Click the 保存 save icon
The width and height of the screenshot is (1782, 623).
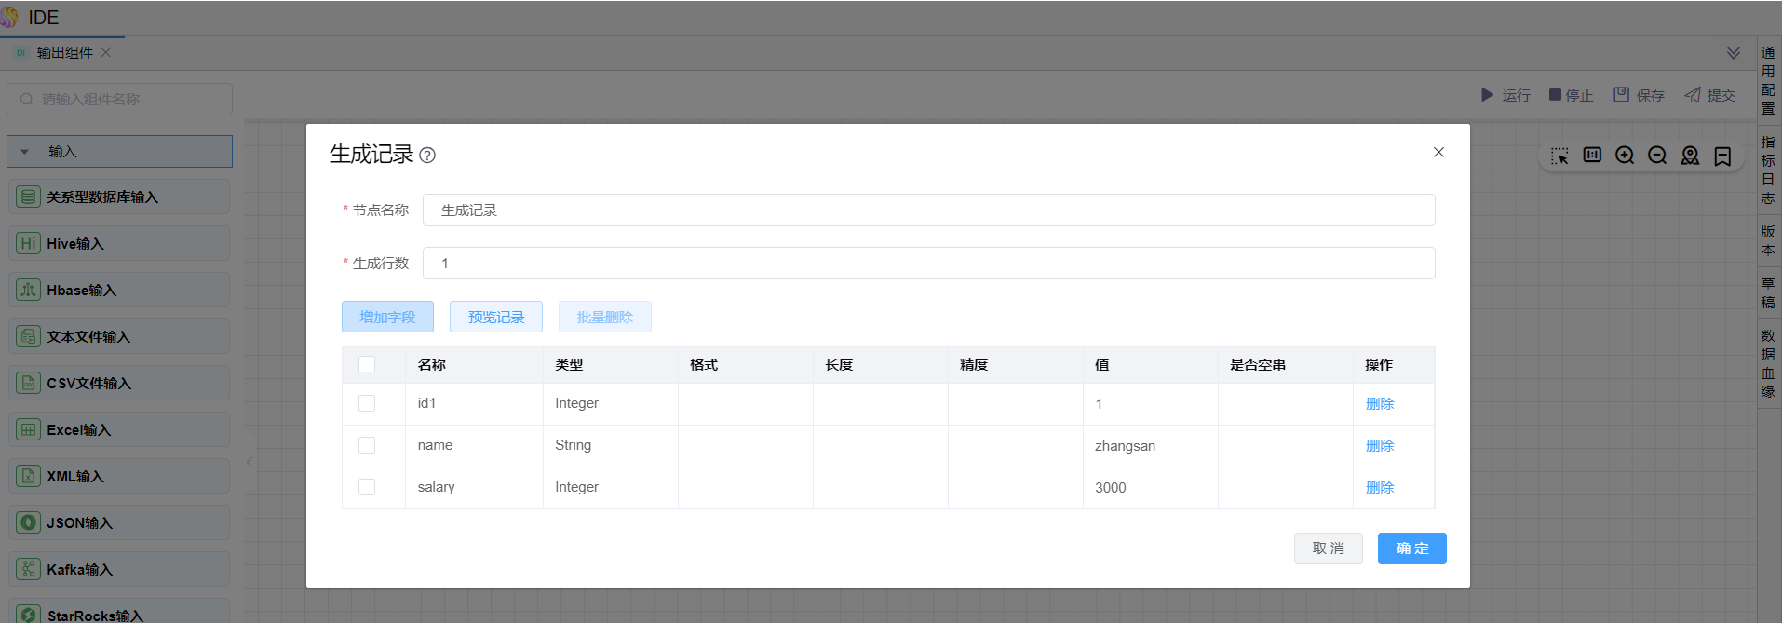pyautogui.click(x=1621, y=95)
